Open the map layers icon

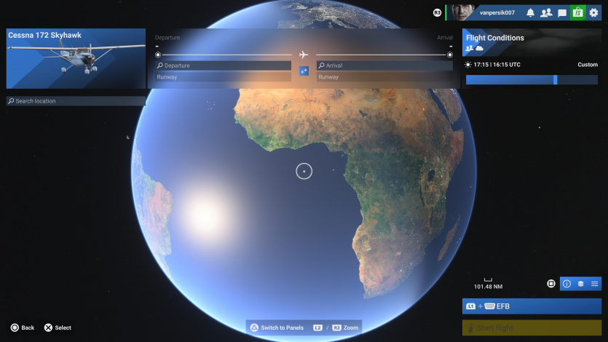coord(581,284)
